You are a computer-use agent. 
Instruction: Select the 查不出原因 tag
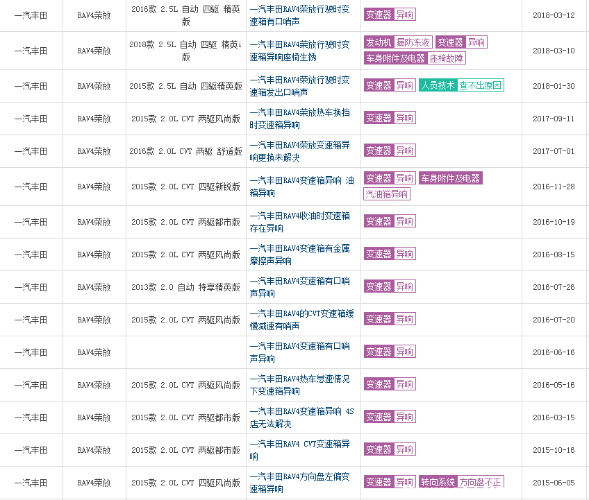click(481, 85)
